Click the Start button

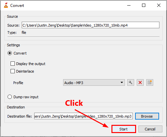(x=124, y=129)
